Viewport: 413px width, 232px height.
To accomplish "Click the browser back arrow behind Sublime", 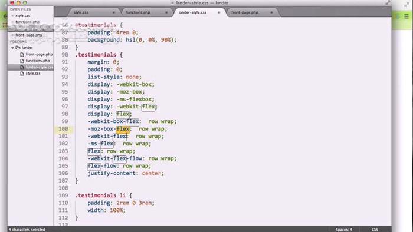I will (5, 16).
